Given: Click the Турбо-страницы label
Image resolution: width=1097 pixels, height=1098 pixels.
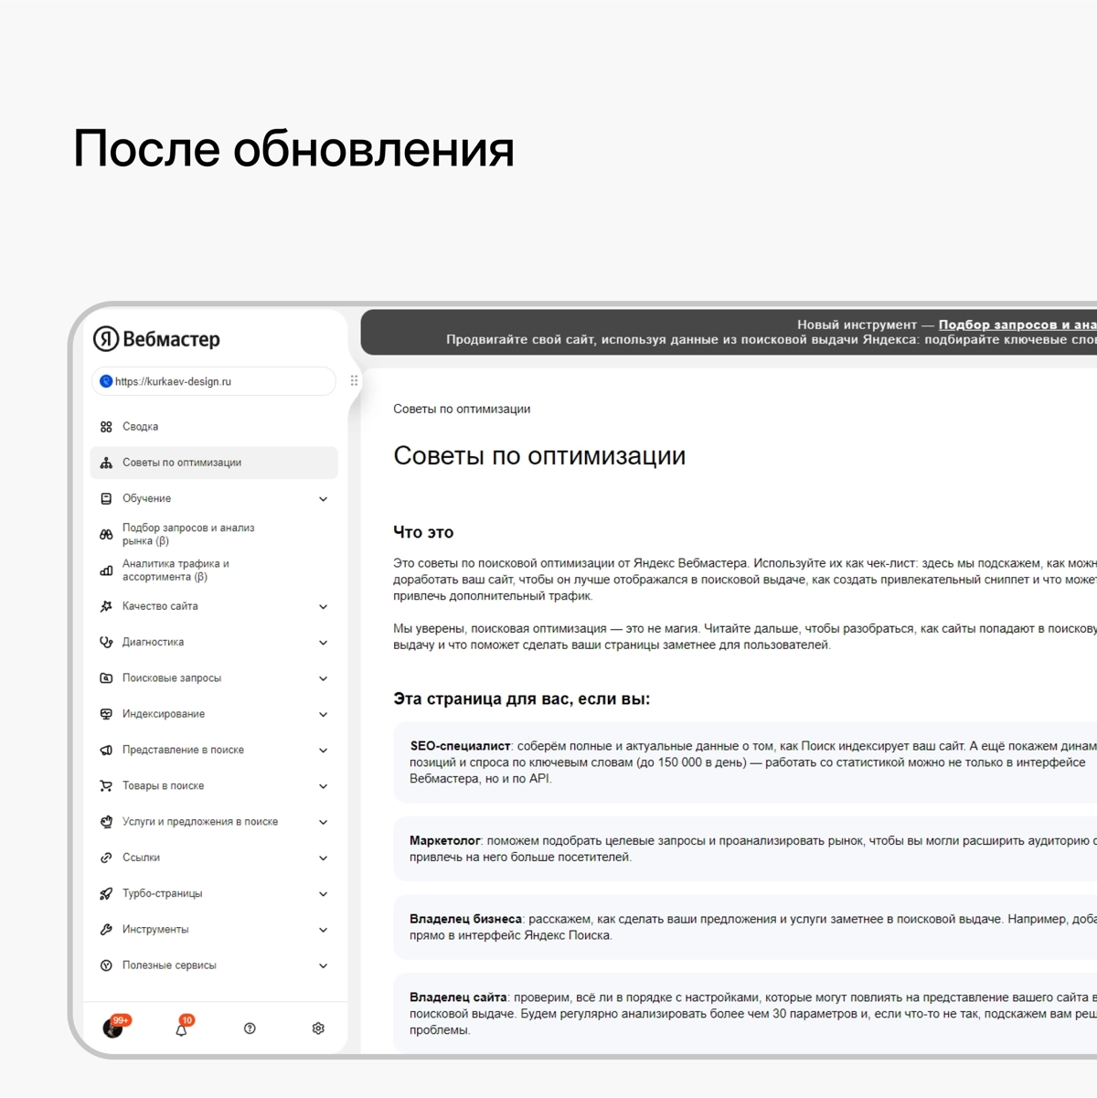Looking at the screenshot, I should (x=162, y=893).
